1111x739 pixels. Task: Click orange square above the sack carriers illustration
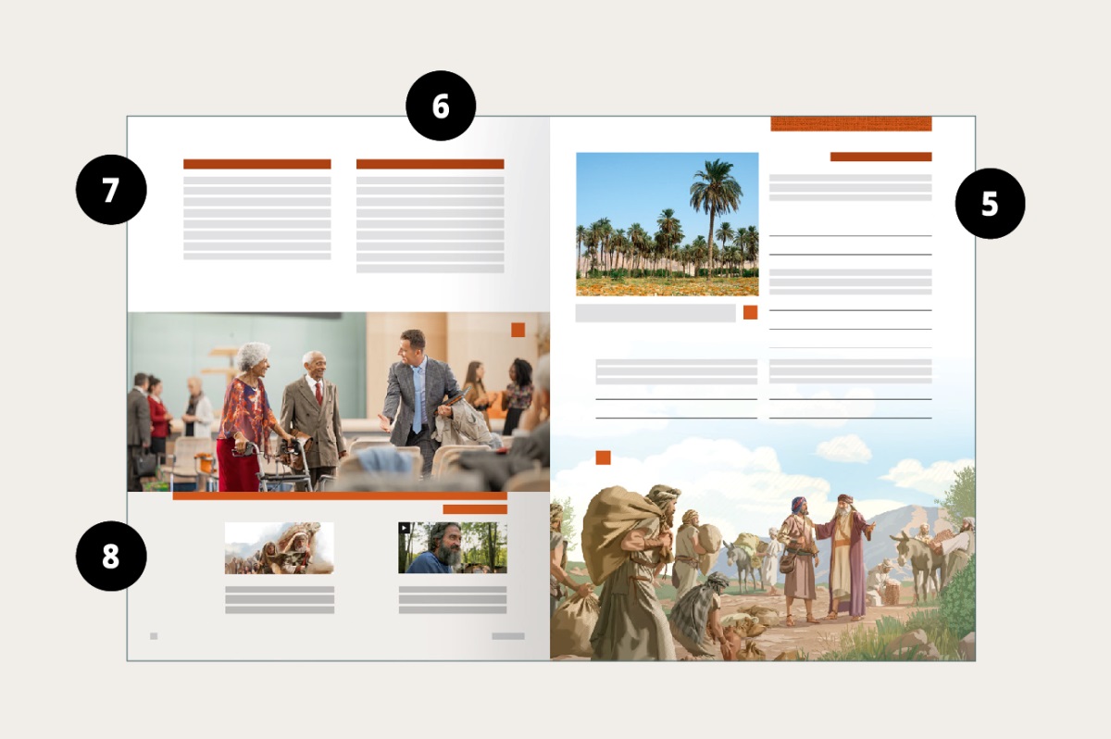(x=603, y=457)
